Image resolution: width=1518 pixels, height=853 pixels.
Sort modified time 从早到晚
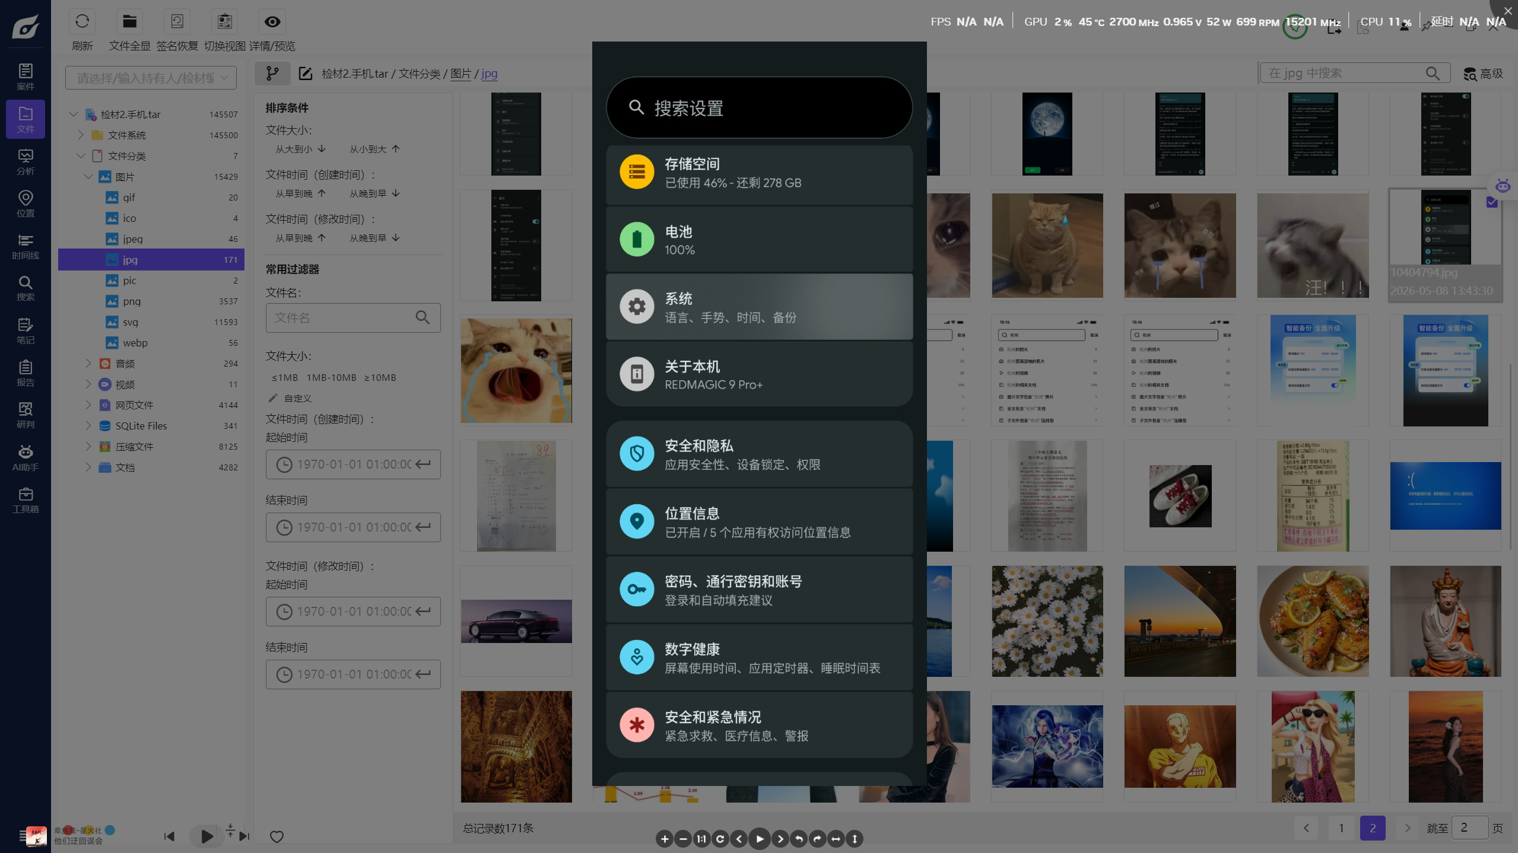(x=300, y=238)
